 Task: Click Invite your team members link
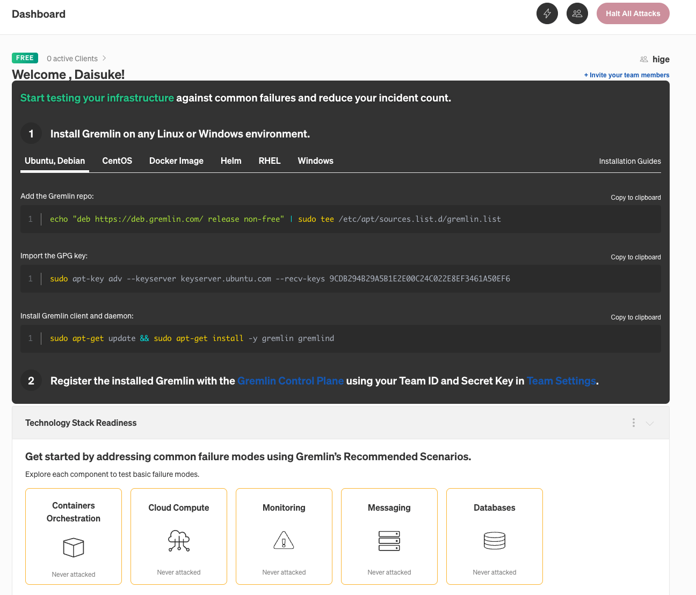627,75
